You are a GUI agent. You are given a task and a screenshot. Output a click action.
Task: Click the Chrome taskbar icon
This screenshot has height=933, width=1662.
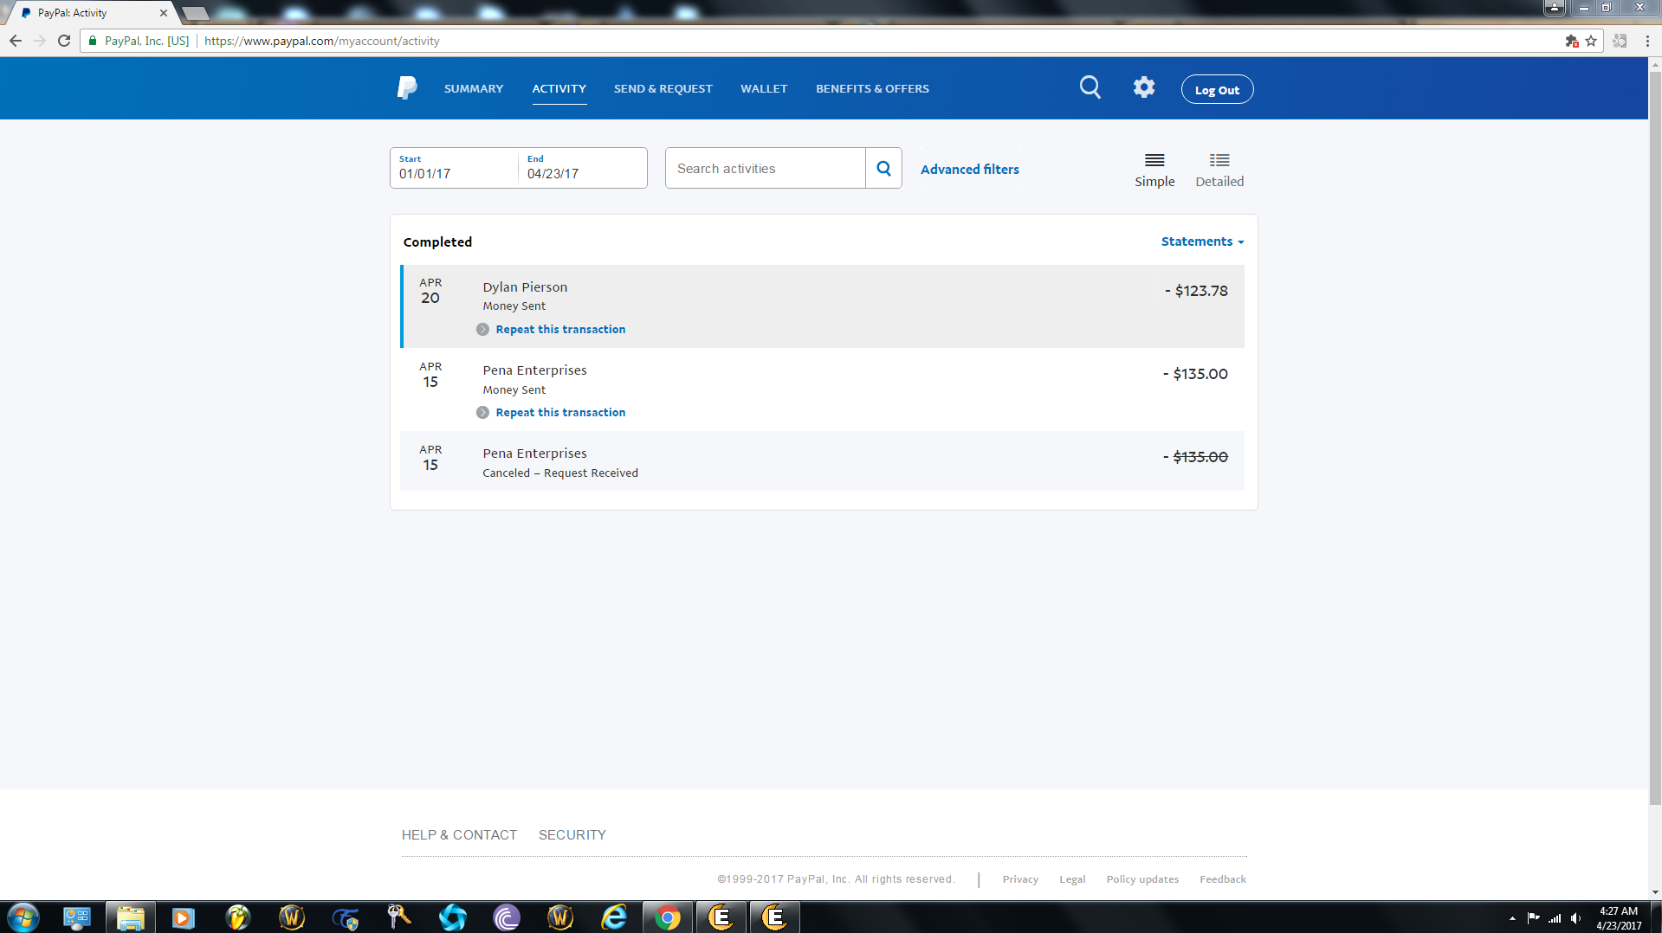(668, 917)
